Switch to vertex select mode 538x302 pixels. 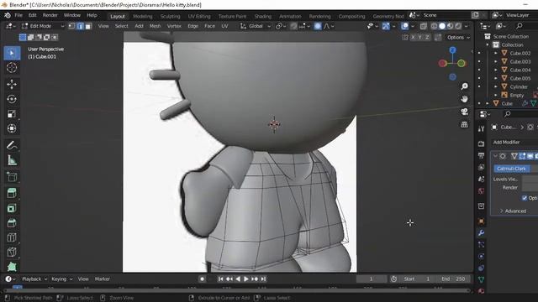(71, 26)
